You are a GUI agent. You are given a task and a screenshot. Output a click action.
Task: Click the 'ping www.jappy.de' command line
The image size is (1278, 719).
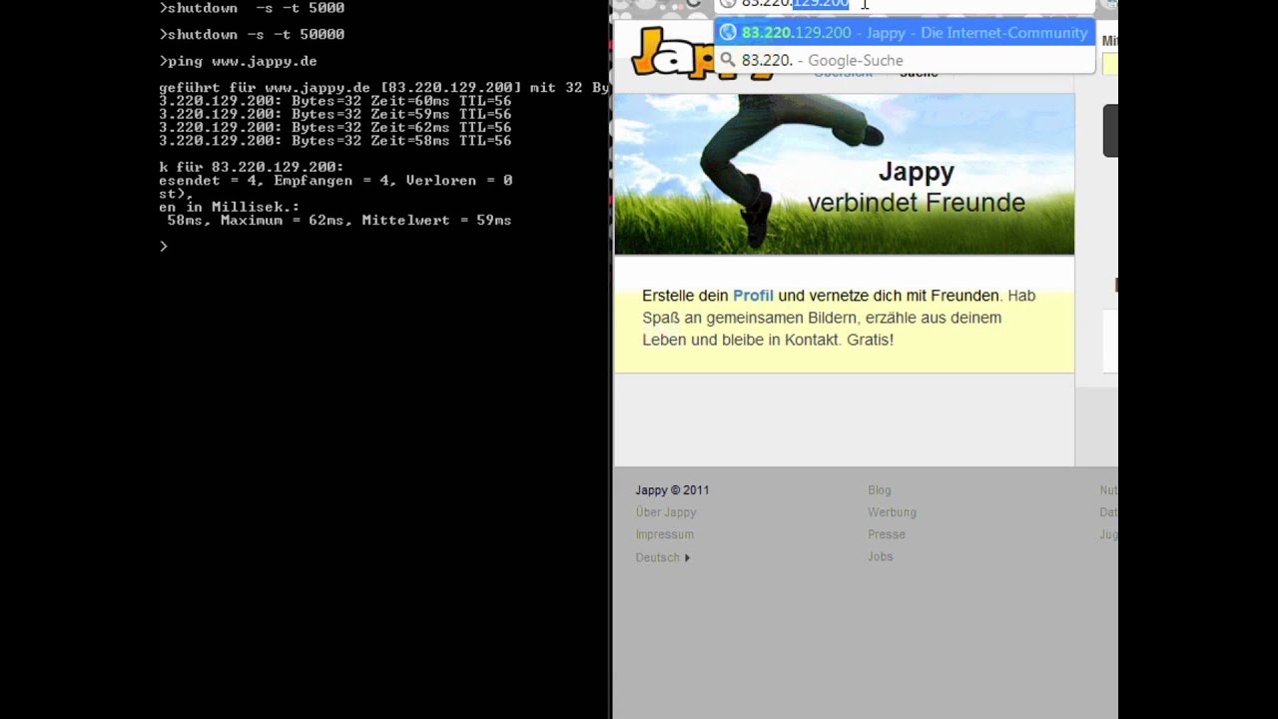(238, 61)
